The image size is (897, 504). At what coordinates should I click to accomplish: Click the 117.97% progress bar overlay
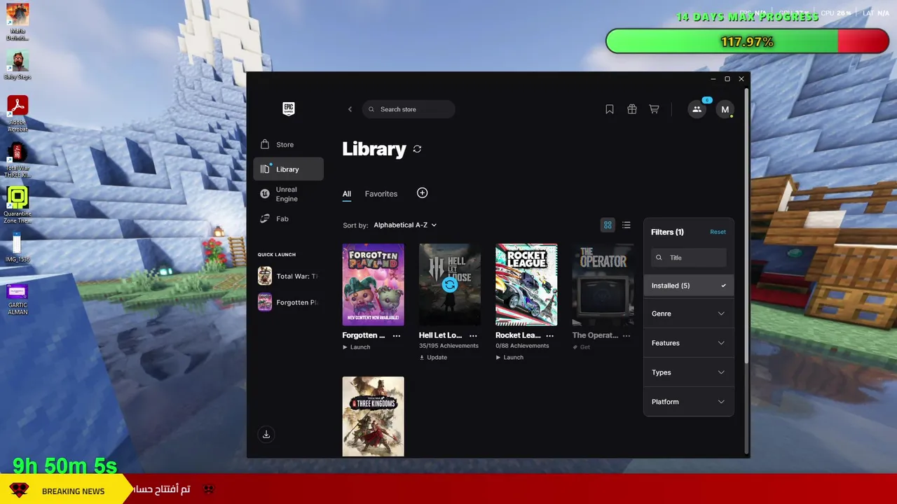[747, 41]
